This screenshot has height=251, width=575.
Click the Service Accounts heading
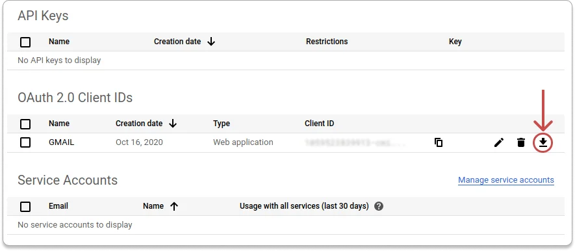[x=68, y=180]
